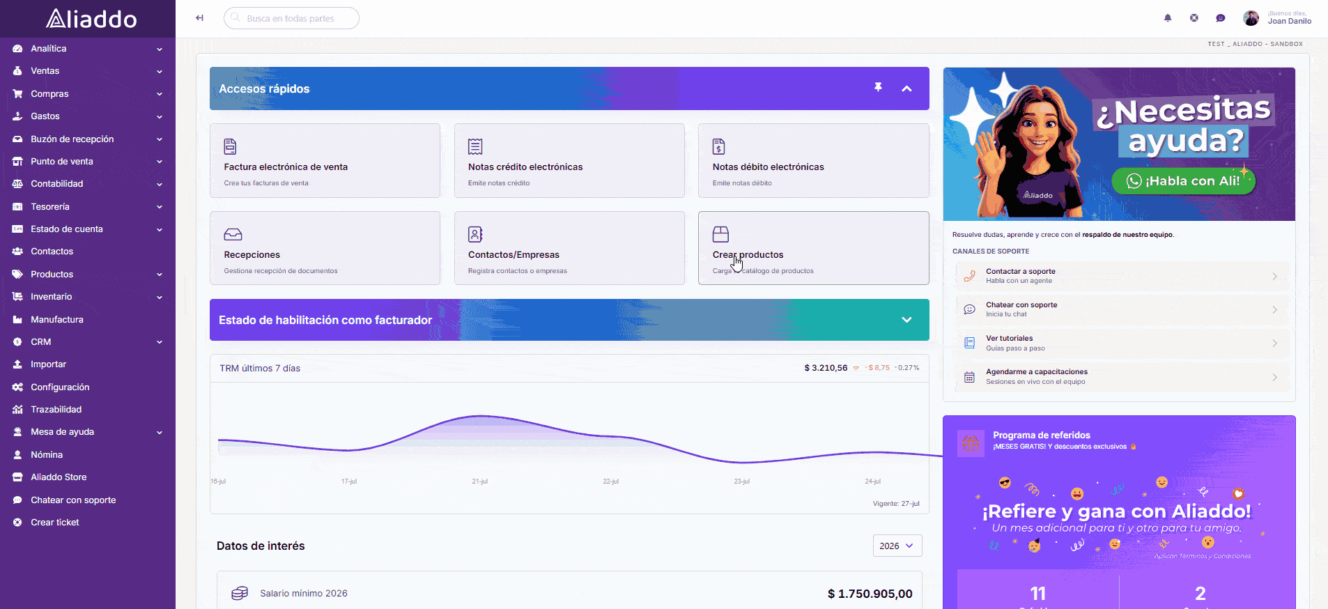Click the Compras cart icon in sidebar
The height and width of the screenshot is (609, 1328).
[x=17, y=94]
